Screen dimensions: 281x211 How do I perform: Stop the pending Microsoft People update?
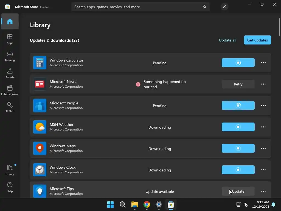point(238,105)
